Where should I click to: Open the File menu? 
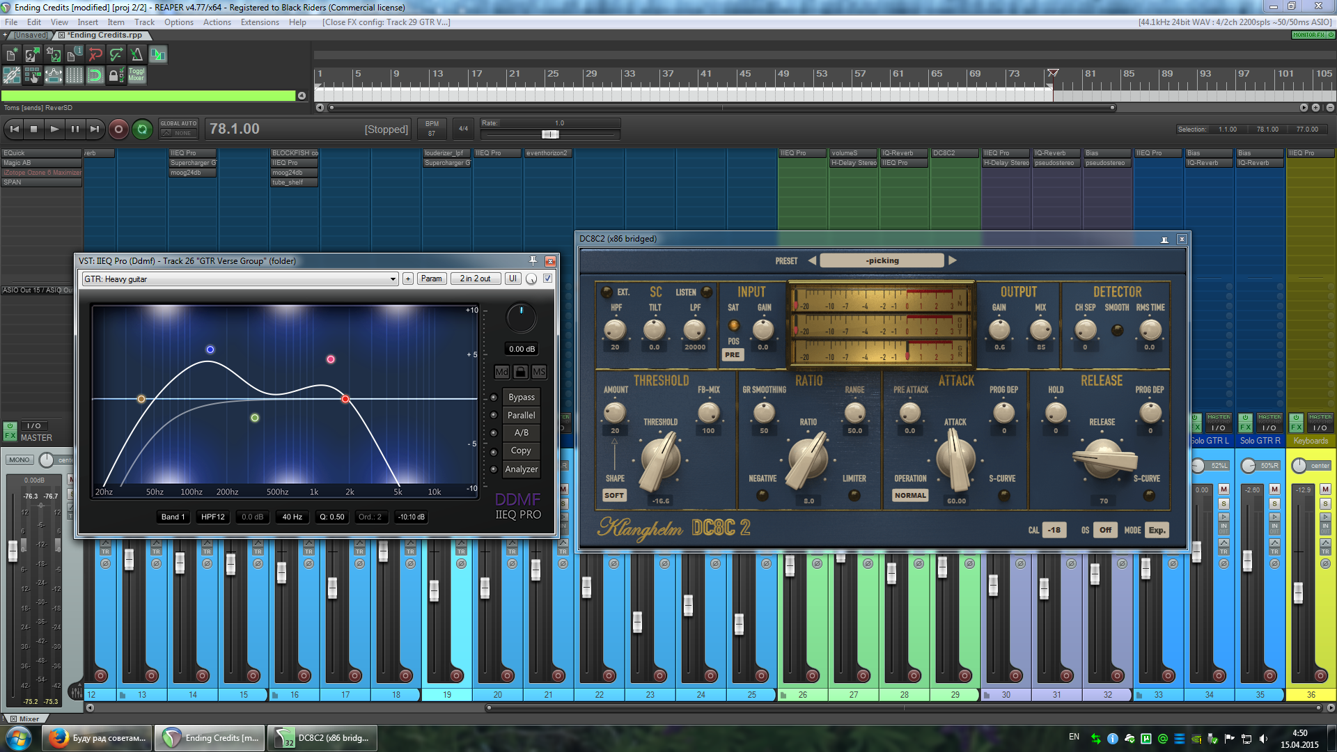tap(11, 22)
